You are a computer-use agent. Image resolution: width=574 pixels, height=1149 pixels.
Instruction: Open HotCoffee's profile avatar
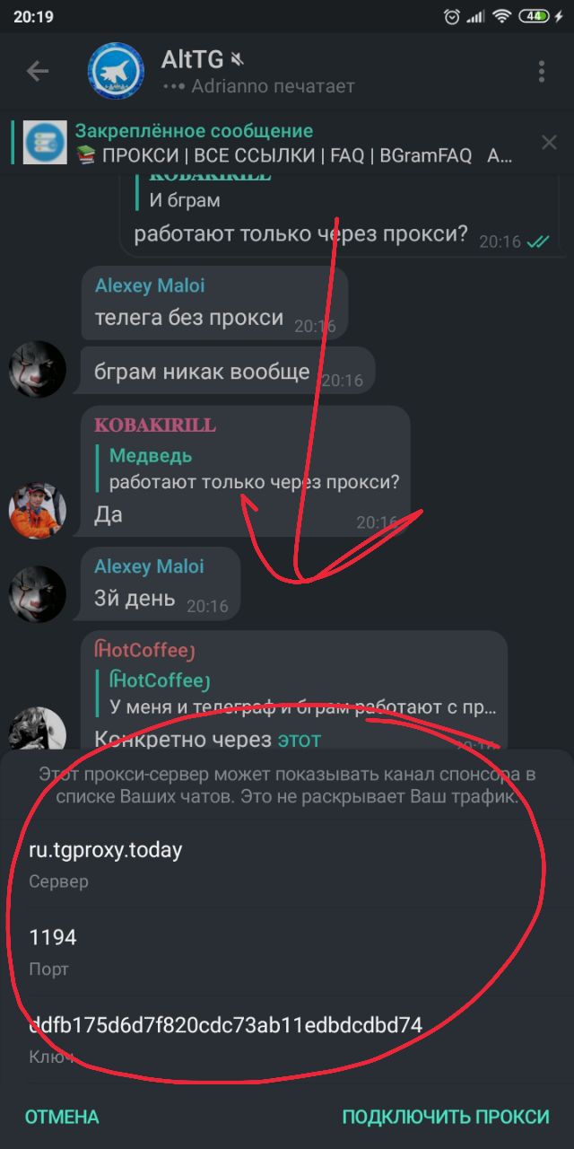[38, 728]
